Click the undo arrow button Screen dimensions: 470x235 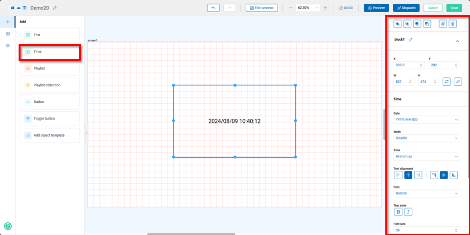pos(213,8)
